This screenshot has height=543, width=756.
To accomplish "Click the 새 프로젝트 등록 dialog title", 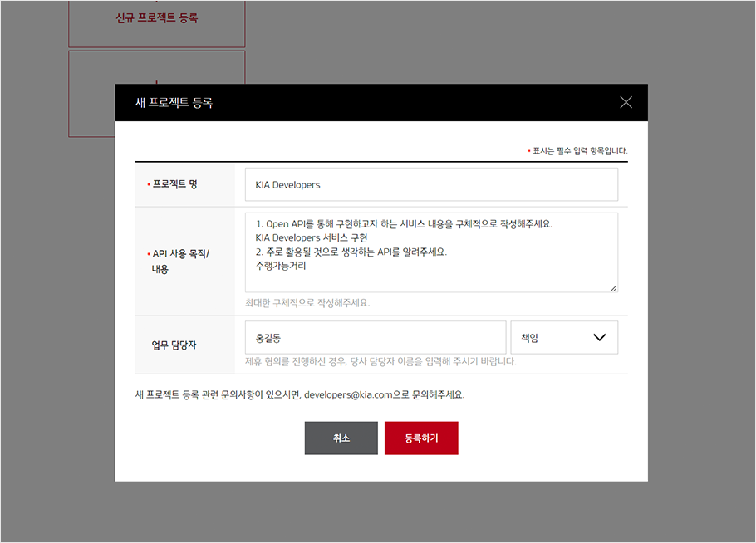I will point(174,103).
